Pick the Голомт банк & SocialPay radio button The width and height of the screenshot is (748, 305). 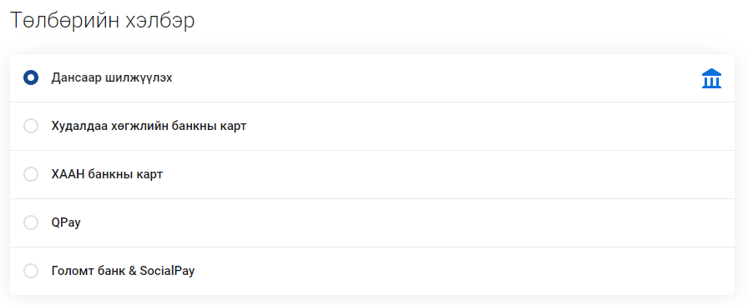tap(31, 271)
